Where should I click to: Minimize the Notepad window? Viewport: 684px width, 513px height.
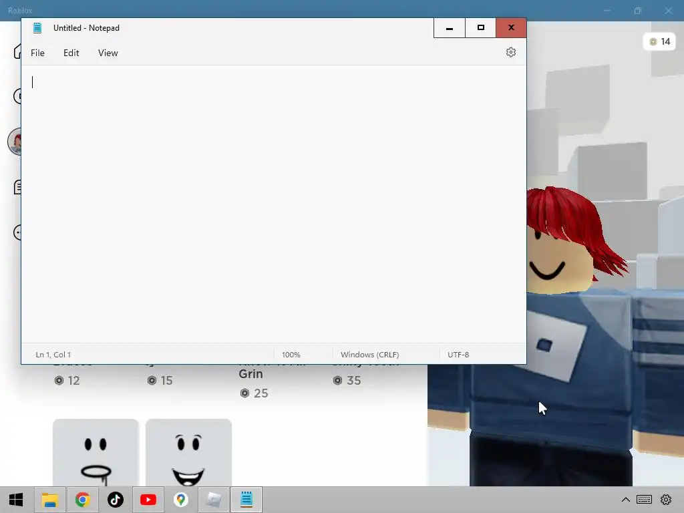450,28
